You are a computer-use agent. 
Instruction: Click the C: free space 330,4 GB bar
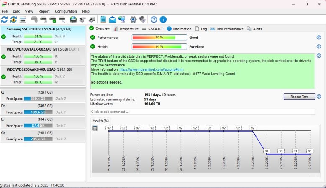click(38, 99)
